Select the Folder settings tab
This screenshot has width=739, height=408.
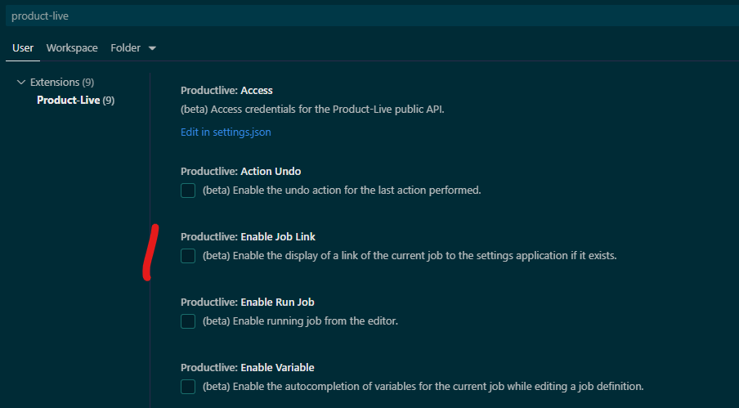125,48
